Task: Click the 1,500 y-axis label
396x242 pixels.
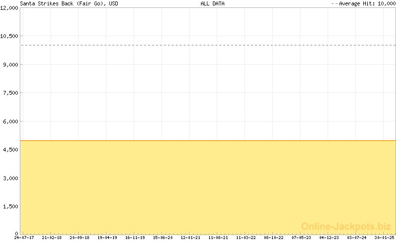Action: 11,206
